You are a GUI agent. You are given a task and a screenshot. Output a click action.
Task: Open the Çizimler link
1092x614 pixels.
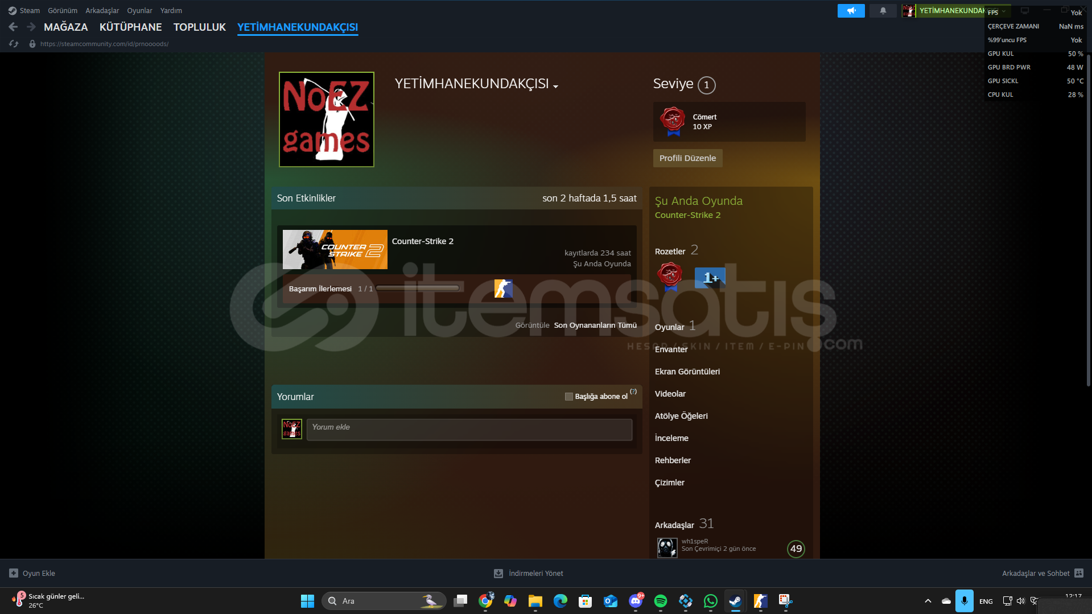pos(669,483)
